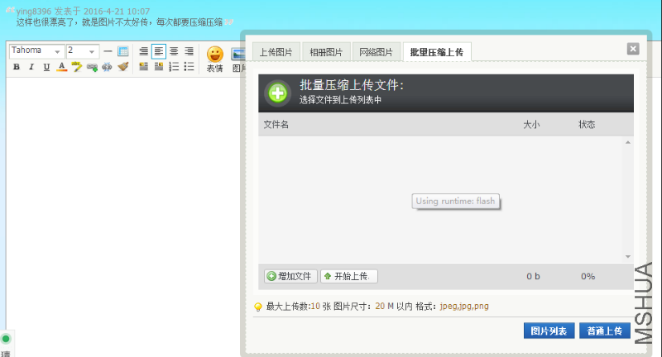Click the 0 b total size value
Viewport: 662px width, 357px height.
point(533,277)
